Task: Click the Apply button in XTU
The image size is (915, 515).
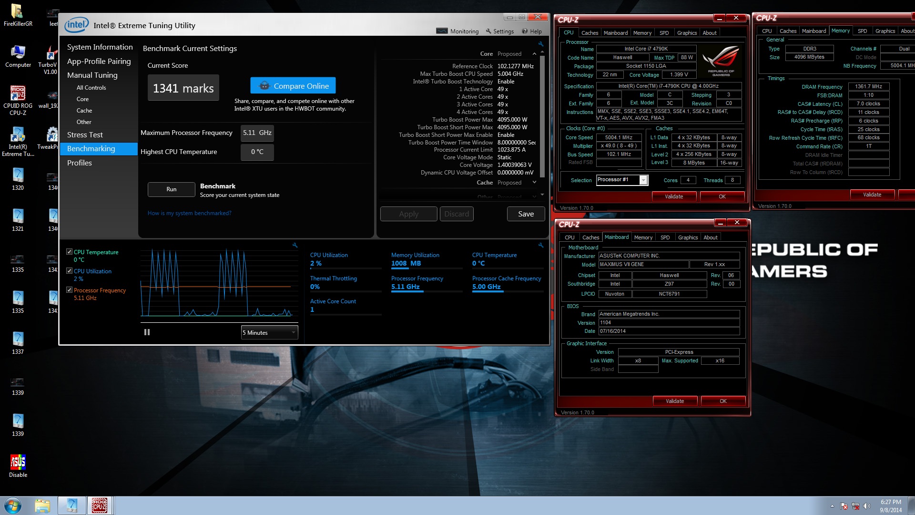Action: pyautogui.click(x=408, y=214)
